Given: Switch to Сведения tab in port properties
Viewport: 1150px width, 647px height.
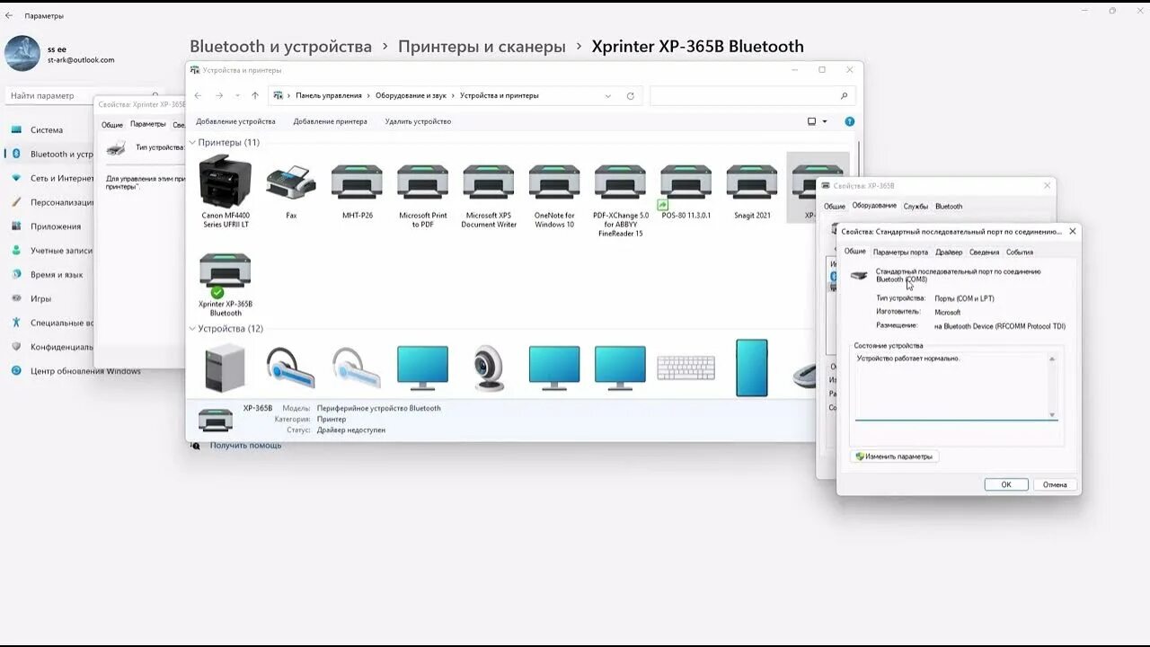Looking at the screenshot, I should pyautogui.click(x=984, y=253).
